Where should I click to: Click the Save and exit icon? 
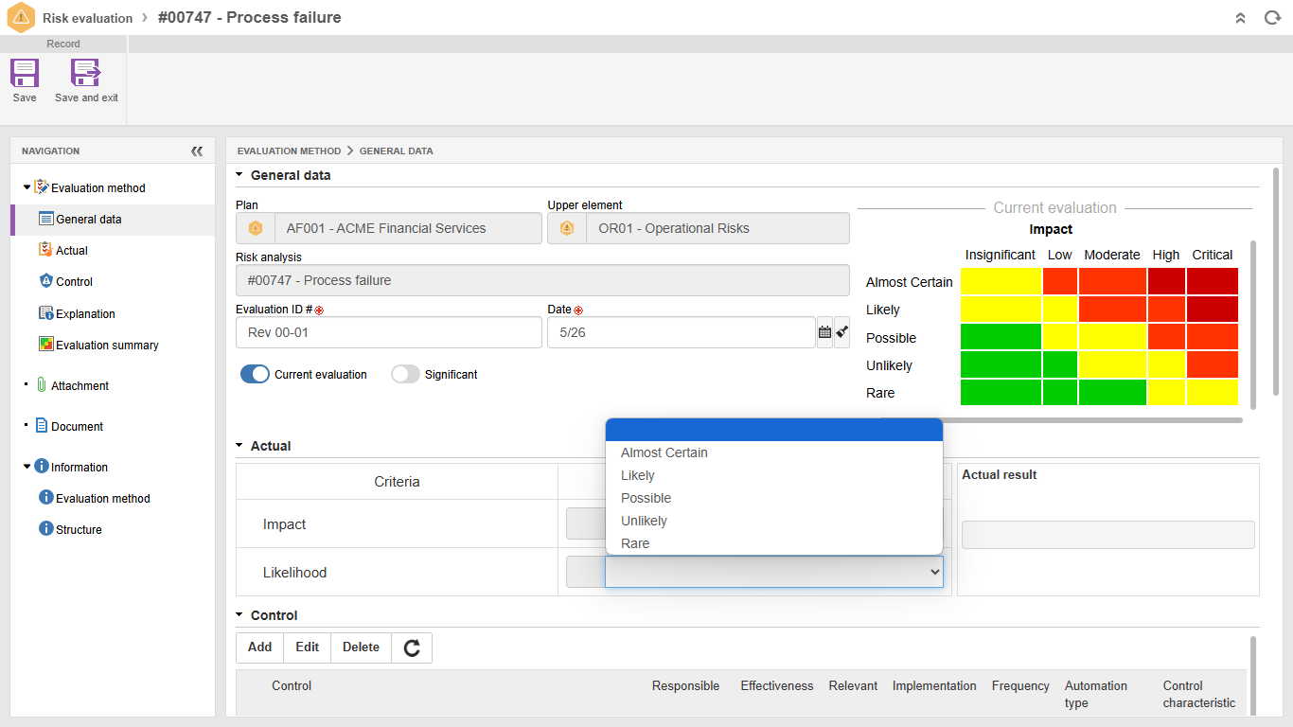(86, 73)
